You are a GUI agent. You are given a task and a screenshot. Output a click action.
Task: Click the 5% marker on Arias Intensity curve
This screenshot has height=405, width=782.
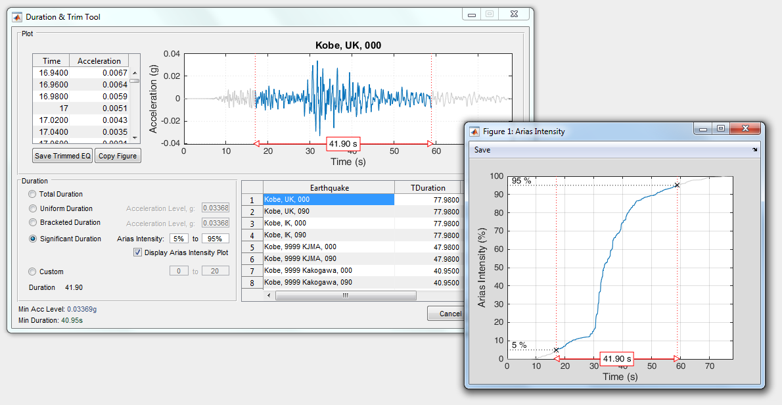[x=556, y=350]
